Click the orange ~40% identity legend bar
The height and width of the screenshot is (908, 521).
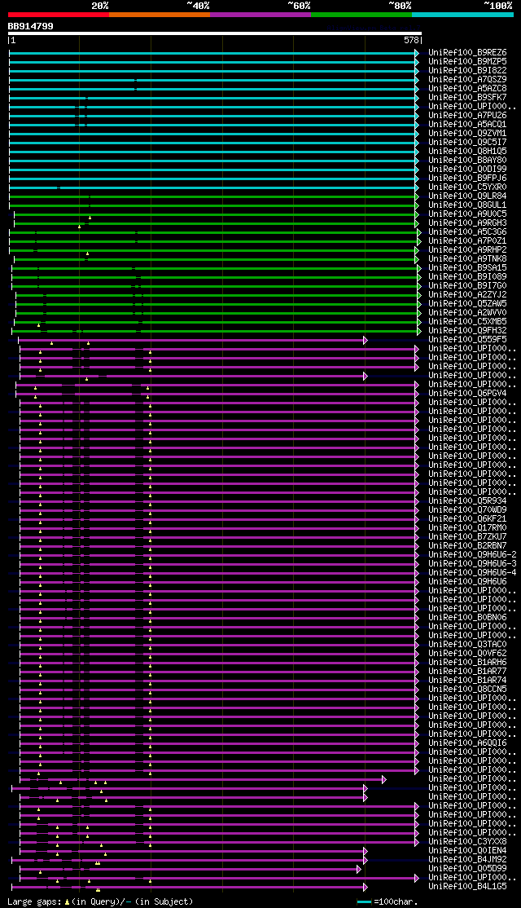[x=160, y=15]
